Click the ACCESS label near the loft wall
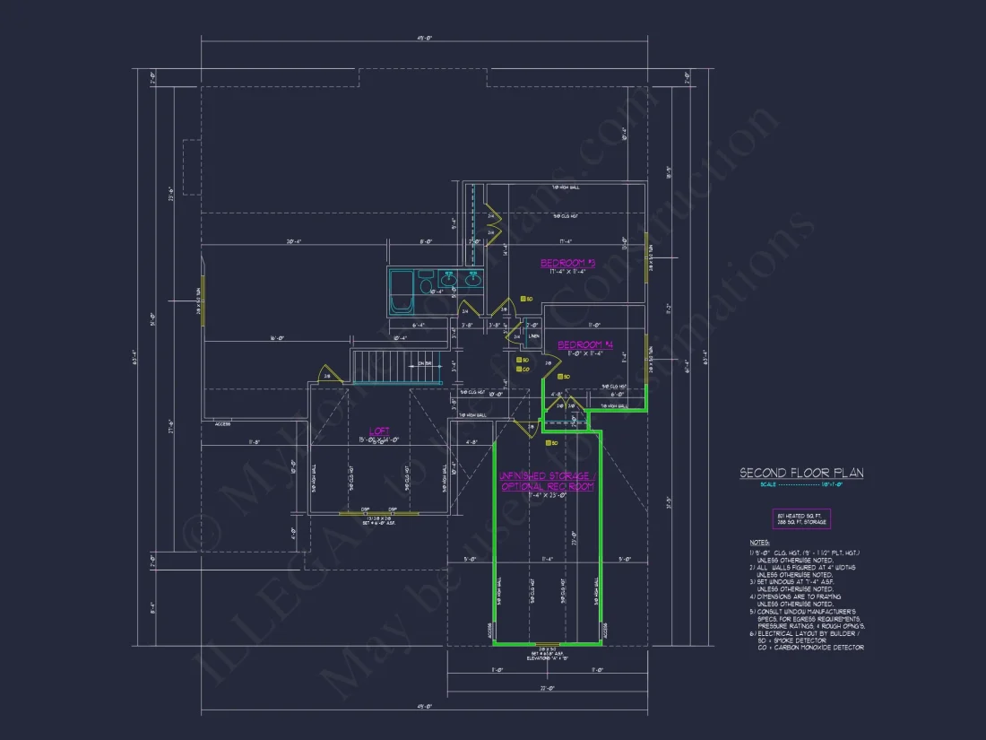Viewport: 986px width, 740px height. coord(222,423)
